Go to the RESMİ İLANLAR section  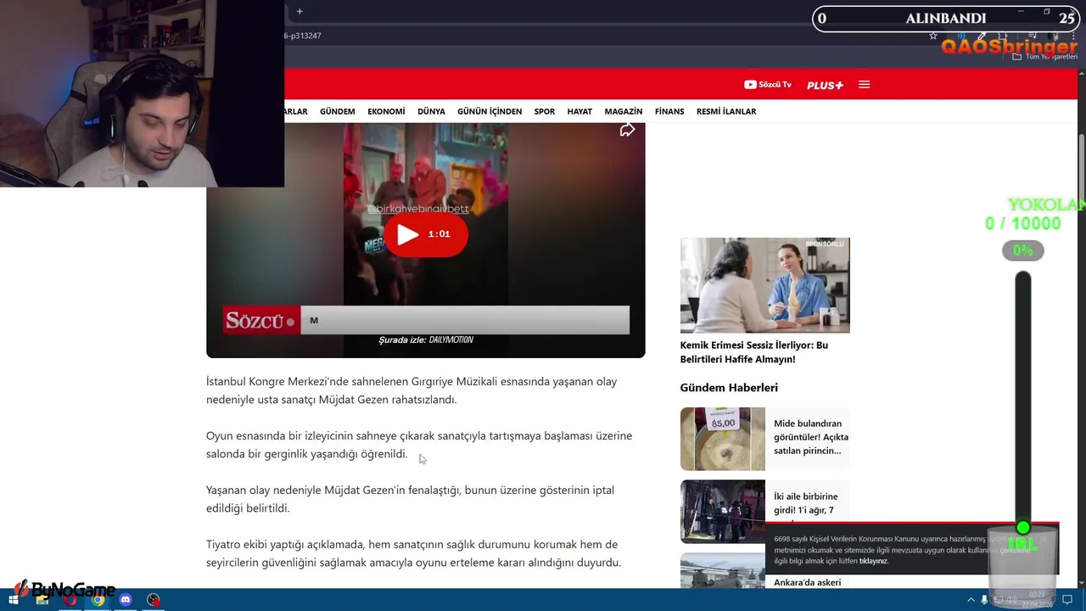726,111
